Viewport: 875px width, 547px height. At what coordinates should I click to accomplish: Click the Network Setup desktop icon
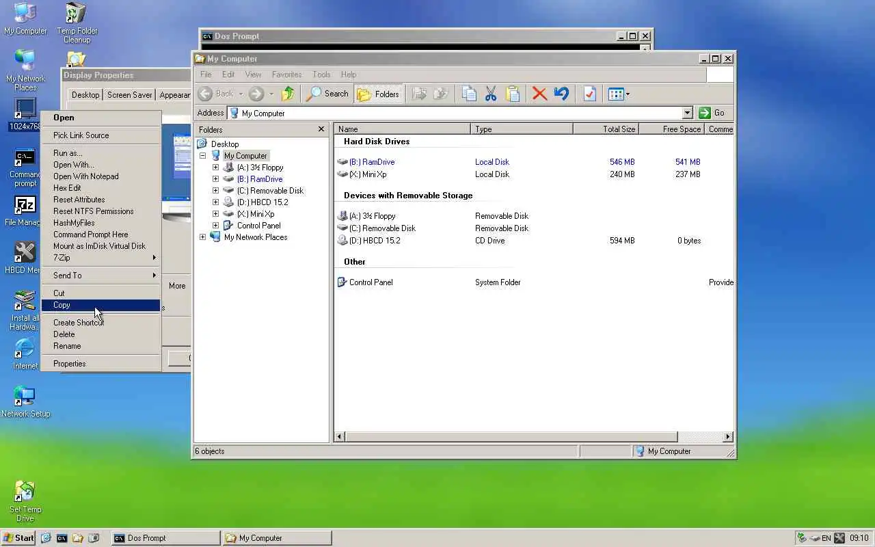click(x=25, y=401)
